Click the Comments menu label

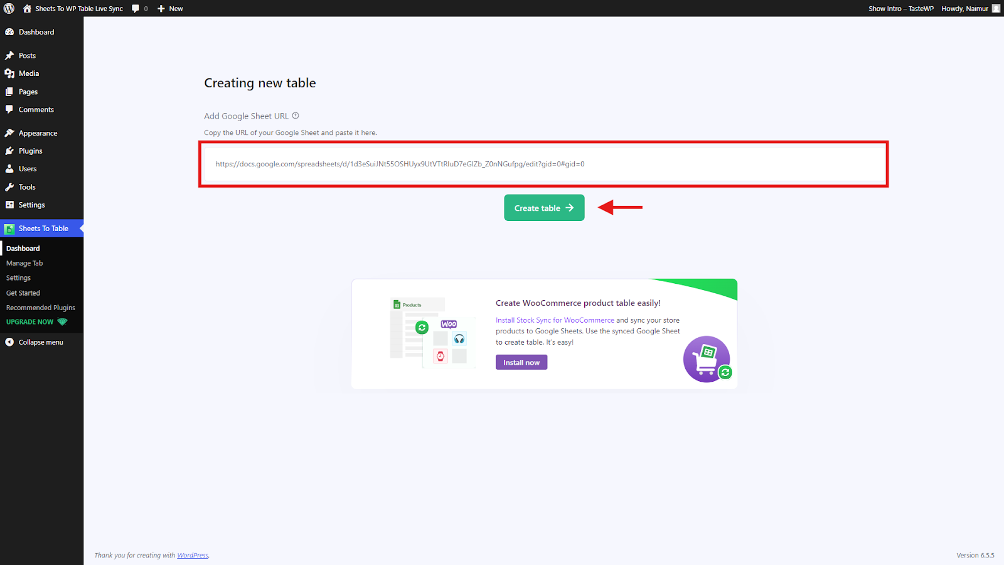click(x=36, y=109)
